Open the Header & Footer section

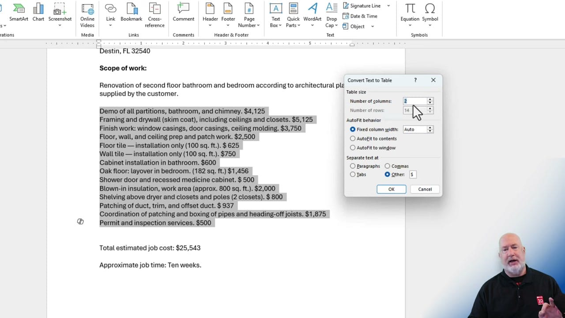[x=231, y=34]
